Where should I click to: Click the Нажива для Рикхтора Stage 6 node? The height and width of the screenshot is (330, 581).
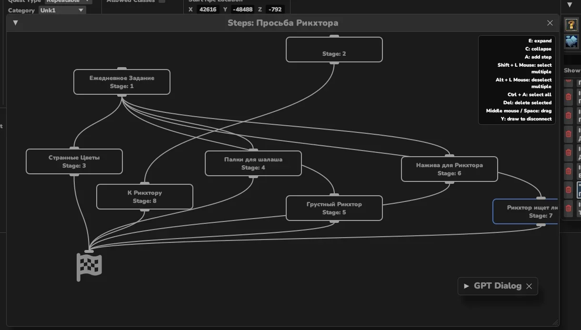pos(450,169)
